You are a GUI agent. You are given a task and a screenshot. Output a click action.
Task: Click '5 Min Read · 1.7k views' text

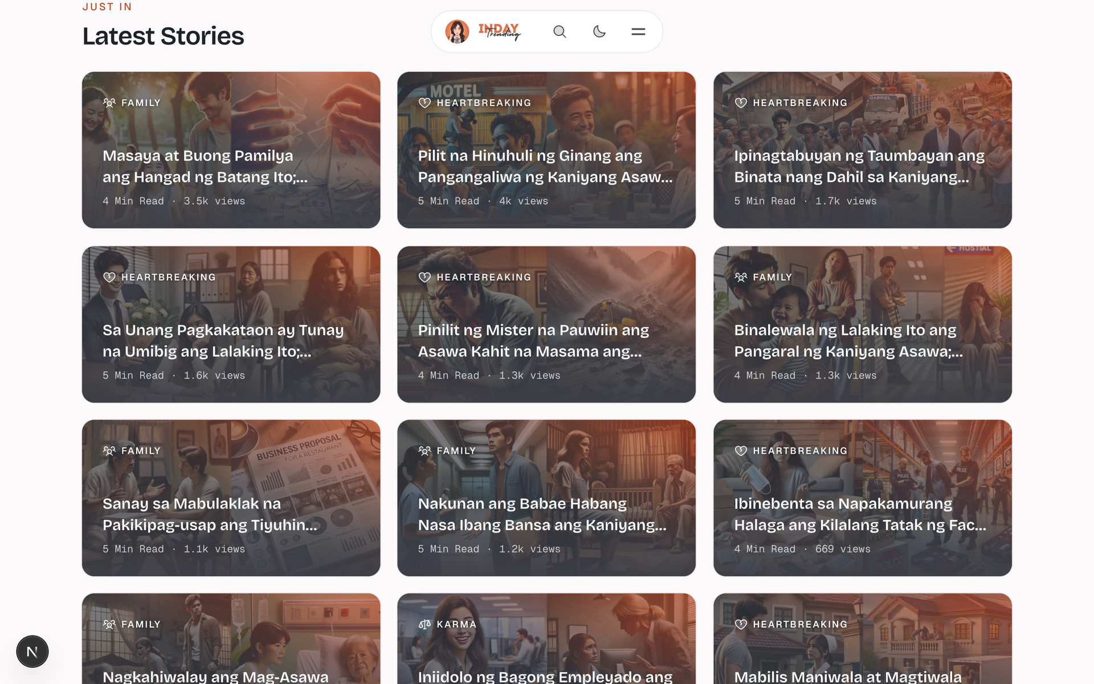click(x=805, y=201)
